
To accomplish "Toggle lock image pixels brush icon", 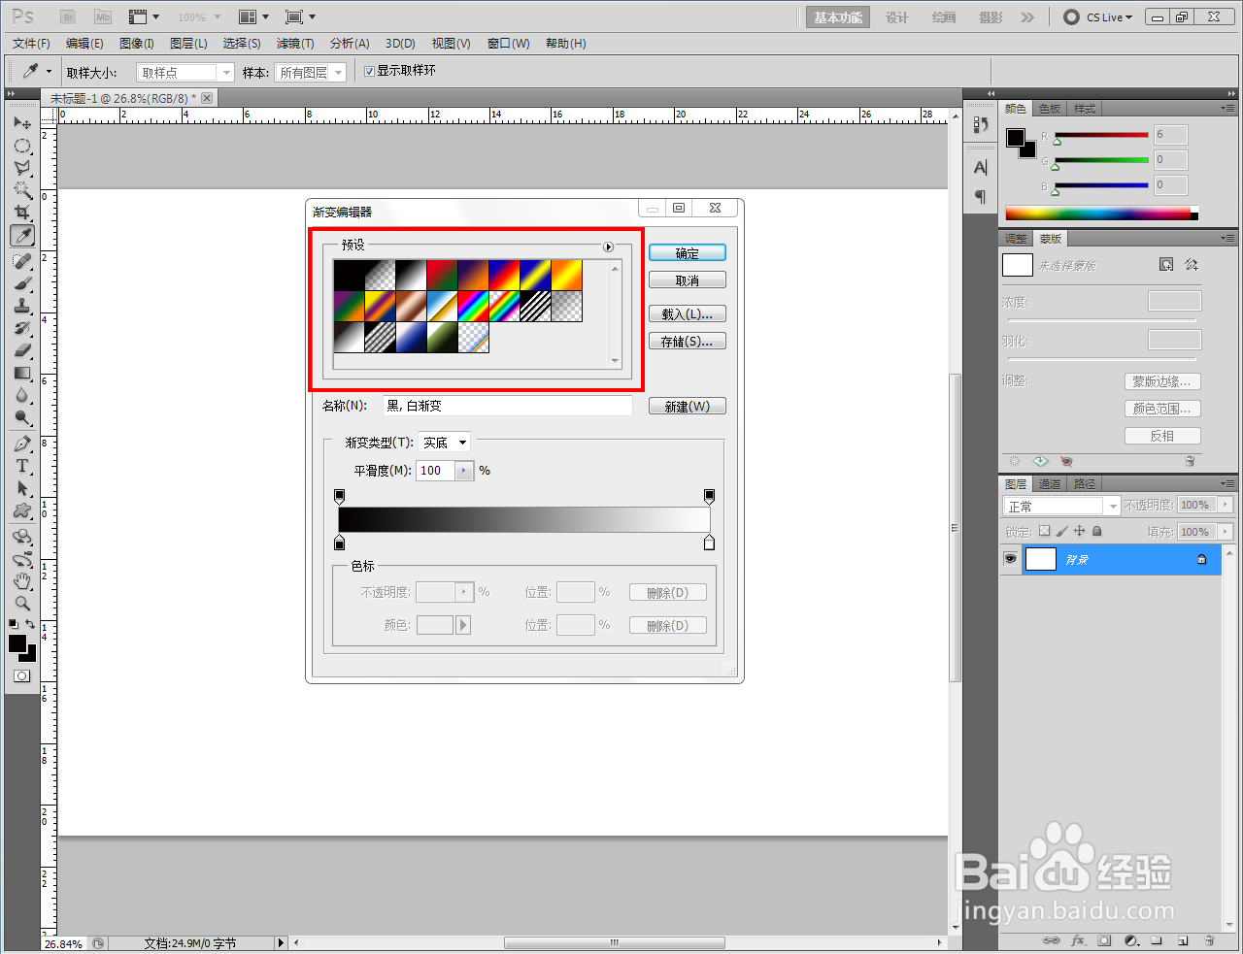I will click(1061, 531).
